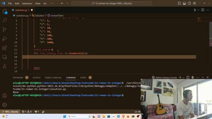Open Windows Start menu
The image size is (212, 119).
(x=65, y=116)
